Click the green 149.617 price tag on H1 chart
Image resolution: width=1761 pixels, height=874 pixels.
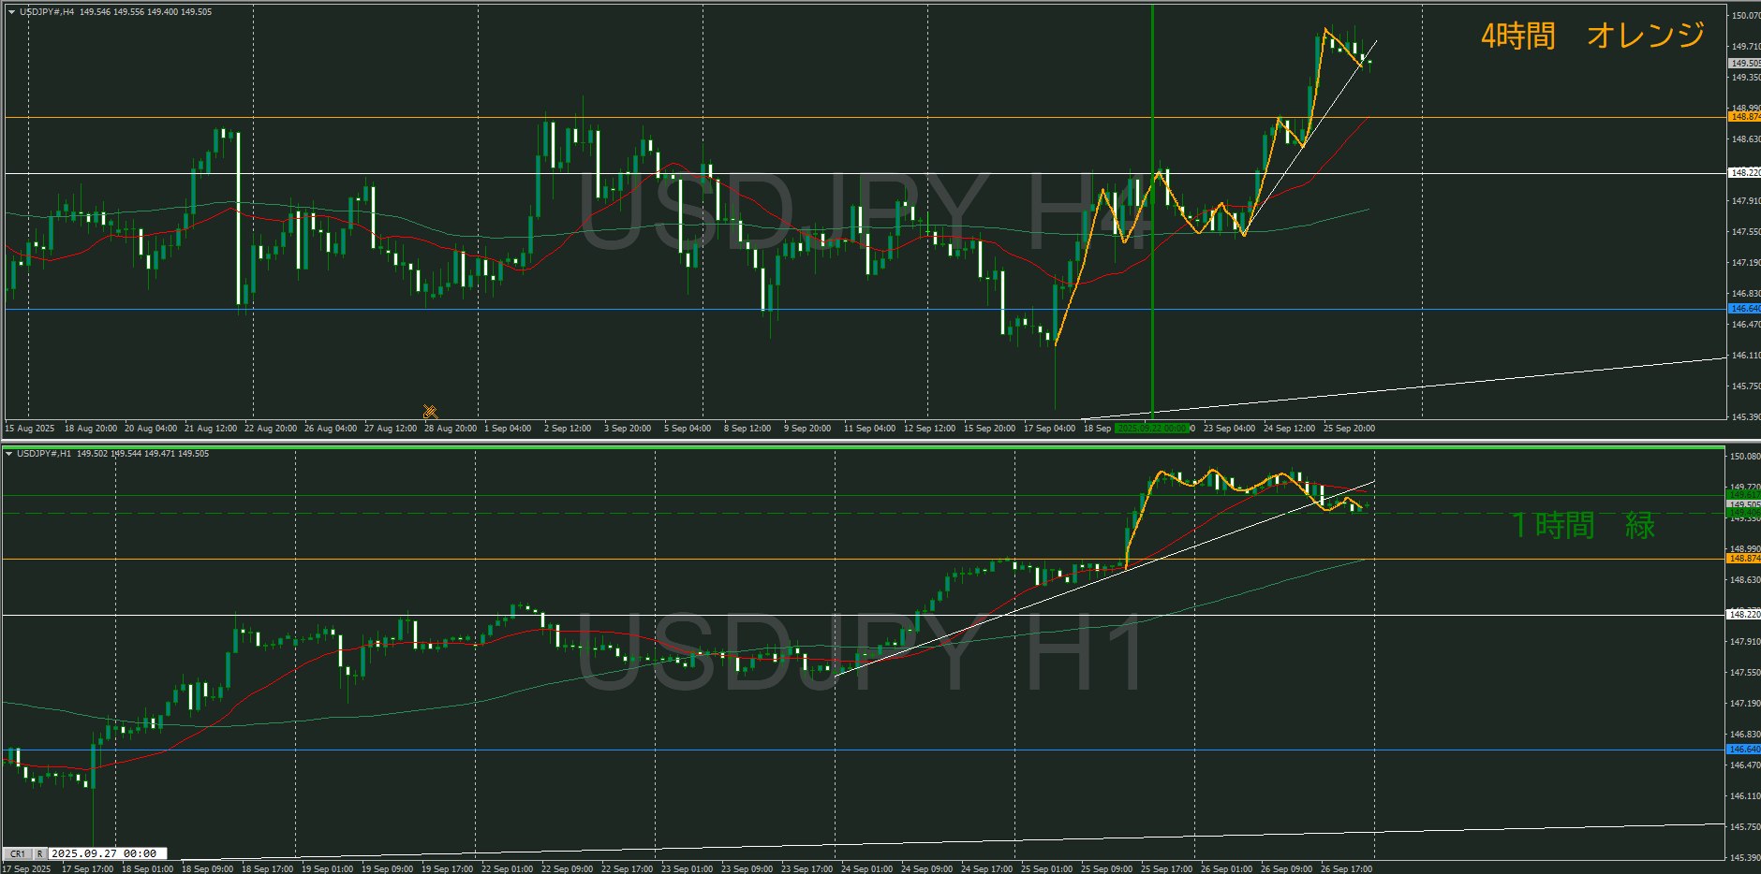click(x=1744, y=495)
